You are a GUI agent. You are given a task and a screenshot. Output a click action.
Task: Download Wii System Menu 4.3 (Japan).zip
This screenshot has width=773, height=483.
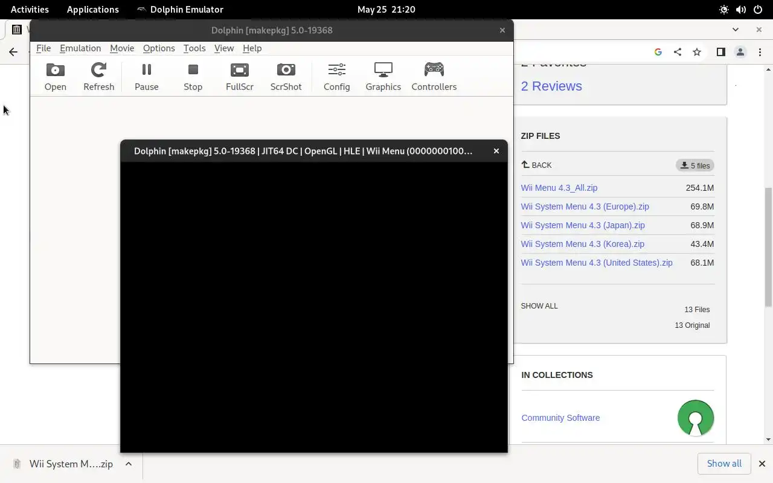click(x=583, y=225)
